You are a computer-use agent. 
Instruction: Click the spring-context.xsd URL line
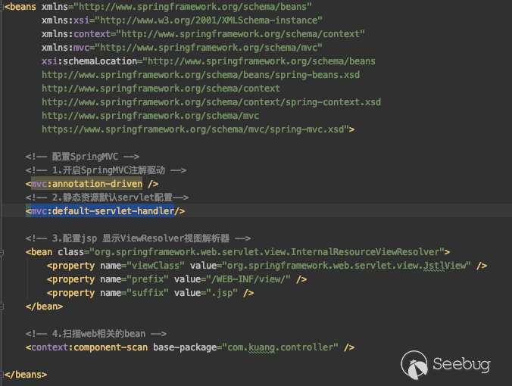click(x=211, y=102)
